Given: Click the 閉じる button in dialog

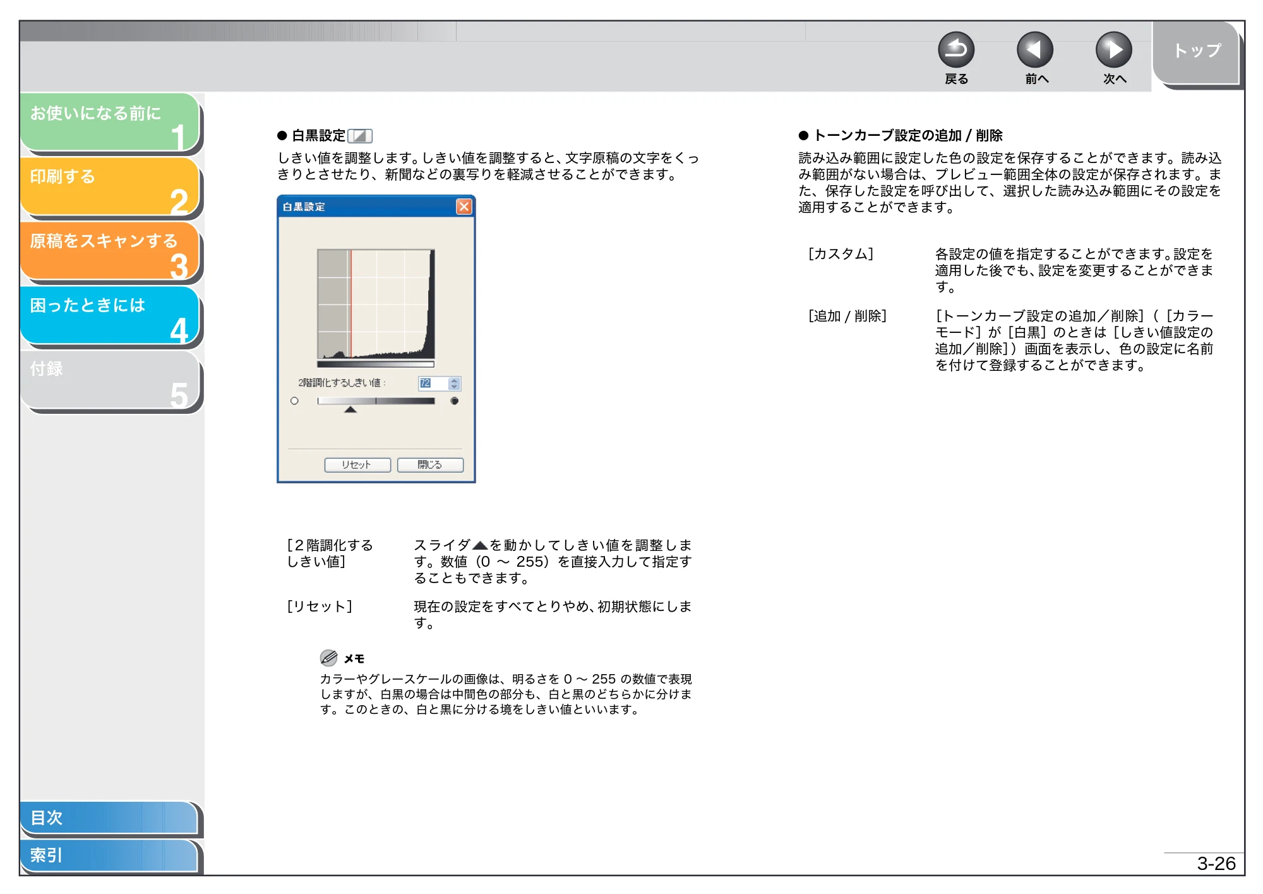Looking at the screenshot, I should point(430,465).
